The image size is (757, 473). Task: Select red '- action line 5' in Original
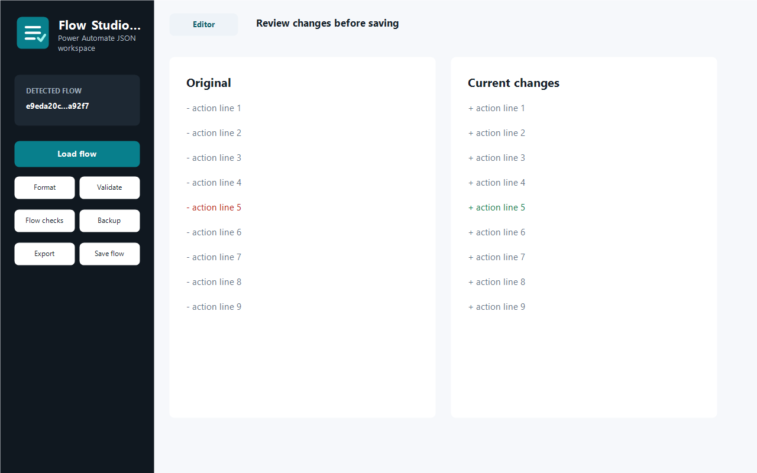click(x=214, y=208)
